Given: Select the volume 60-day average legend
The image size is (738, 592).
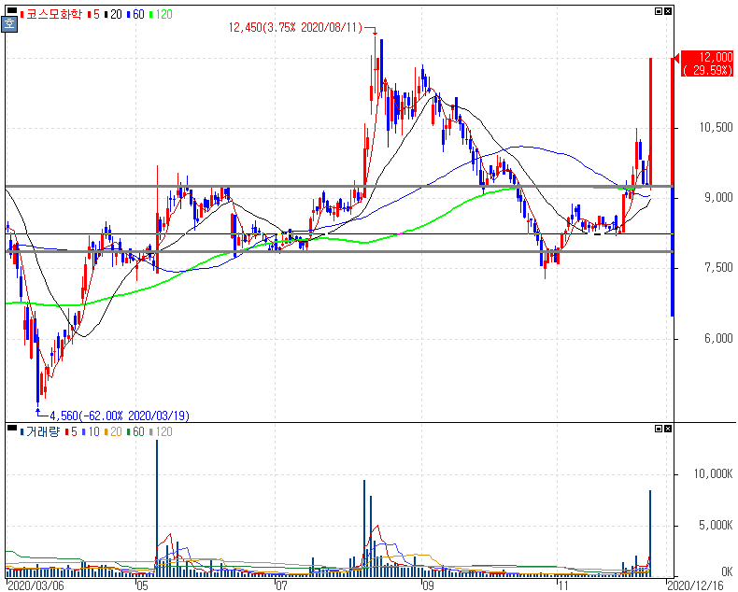Looking at the screenshot, I should (135, 431).
